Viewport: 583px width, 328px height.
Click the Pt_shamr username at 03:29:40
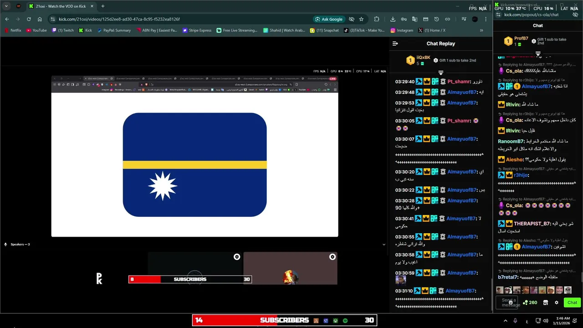click(459, 82)
